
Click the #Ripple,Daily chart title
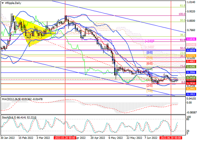(x=14, y=3)
